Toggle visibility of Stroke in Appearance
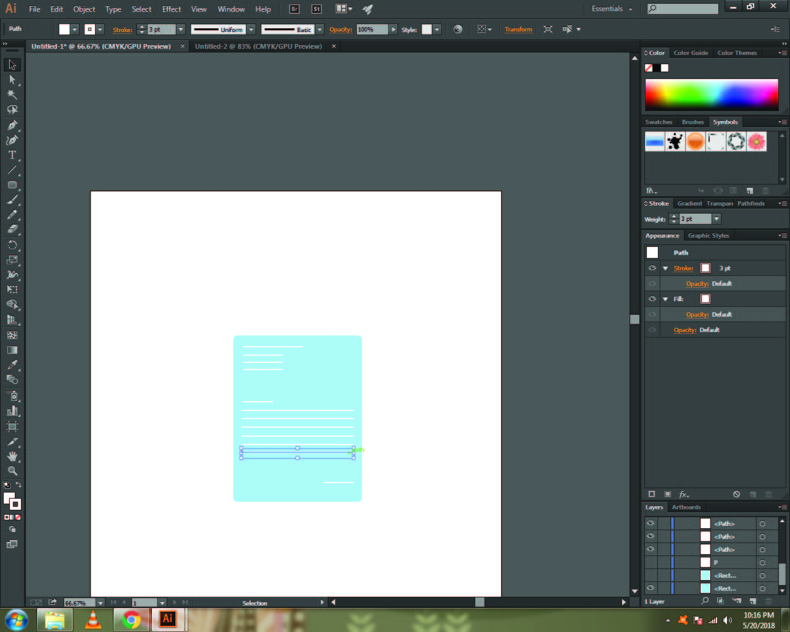The image size is (790, 632). click(x=652, y=268)
